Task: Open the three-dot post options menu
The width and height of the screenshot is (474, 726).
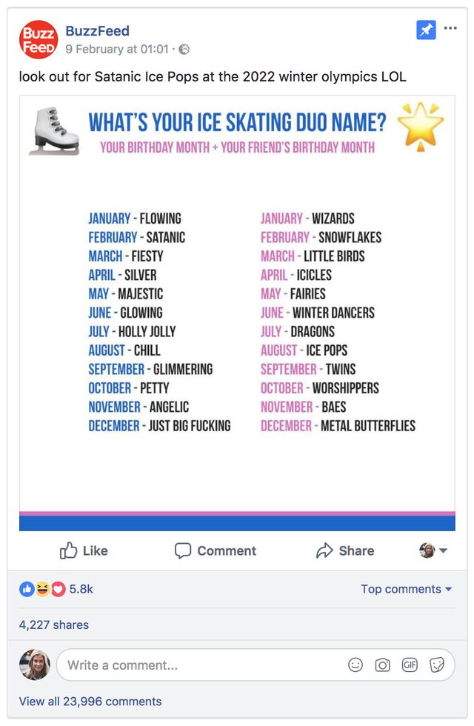Action: [x=450, y=28]
